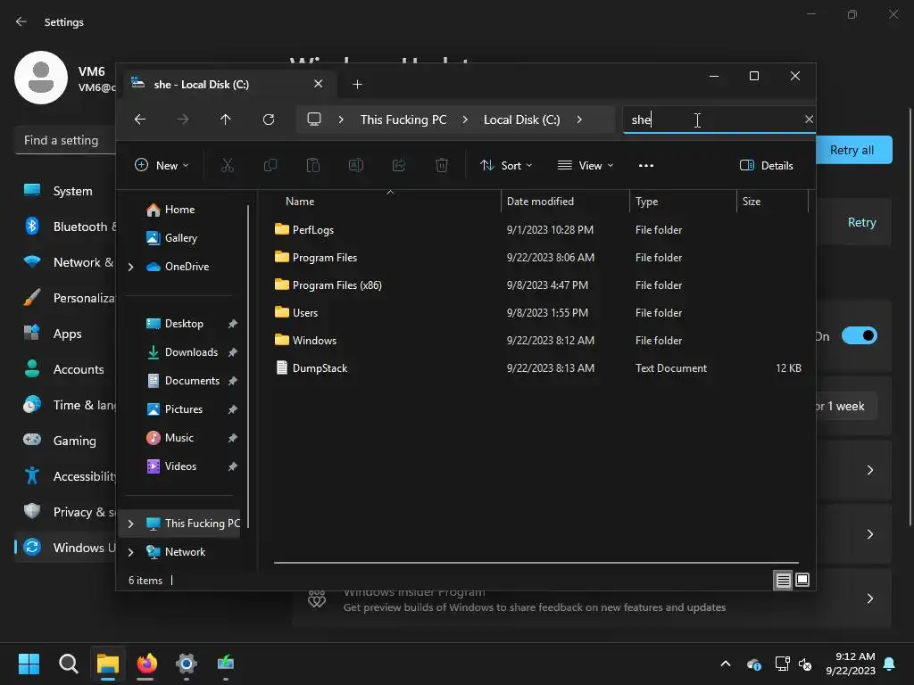
Task: Expand the Network tree node
Action: coord(130,552)
